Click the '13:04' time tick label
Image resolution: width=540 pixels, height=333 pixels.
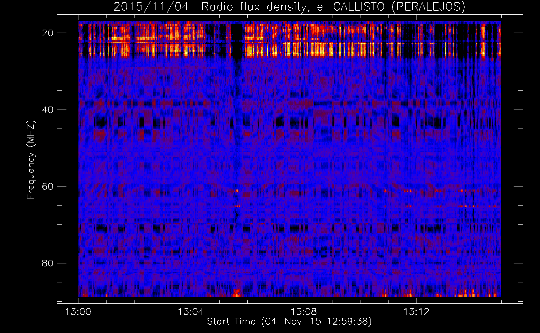click(x=191, y=312)
